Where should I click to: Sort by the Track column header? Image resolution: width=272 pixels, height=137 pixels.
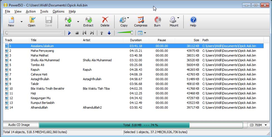tap(16, 40)
